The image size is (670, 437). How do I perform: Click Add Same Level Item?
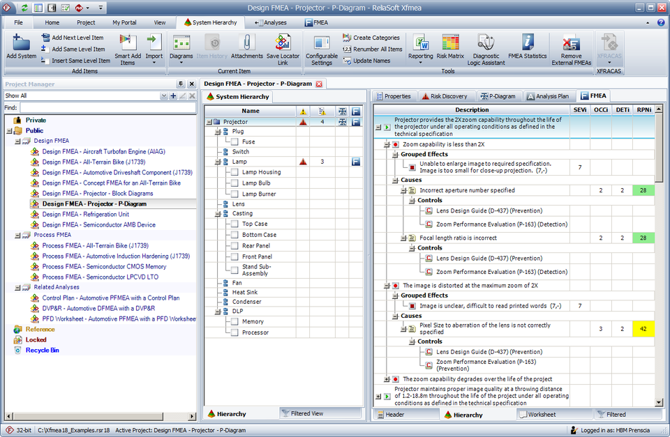coord(73,49)
